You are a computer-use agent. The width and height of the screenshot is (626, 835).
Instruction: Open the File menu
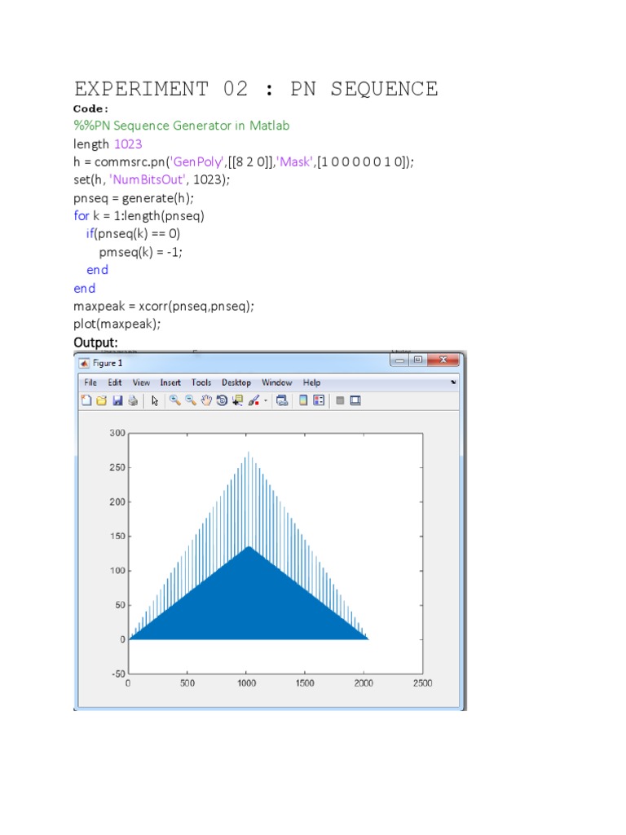coord(90,382)
